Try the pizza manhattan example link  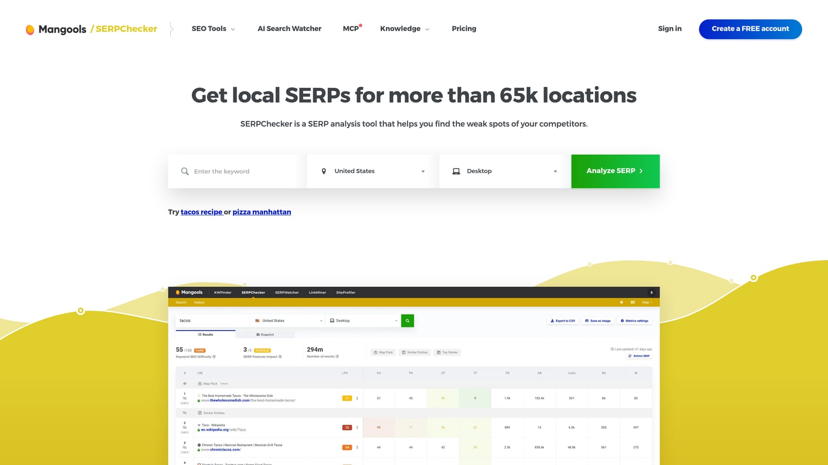click(x=262, y=212)
